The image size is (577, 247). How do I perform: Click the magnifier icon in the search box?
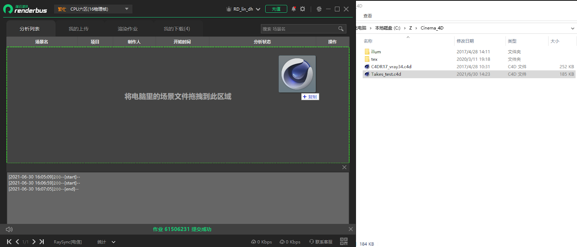[341, 29]
